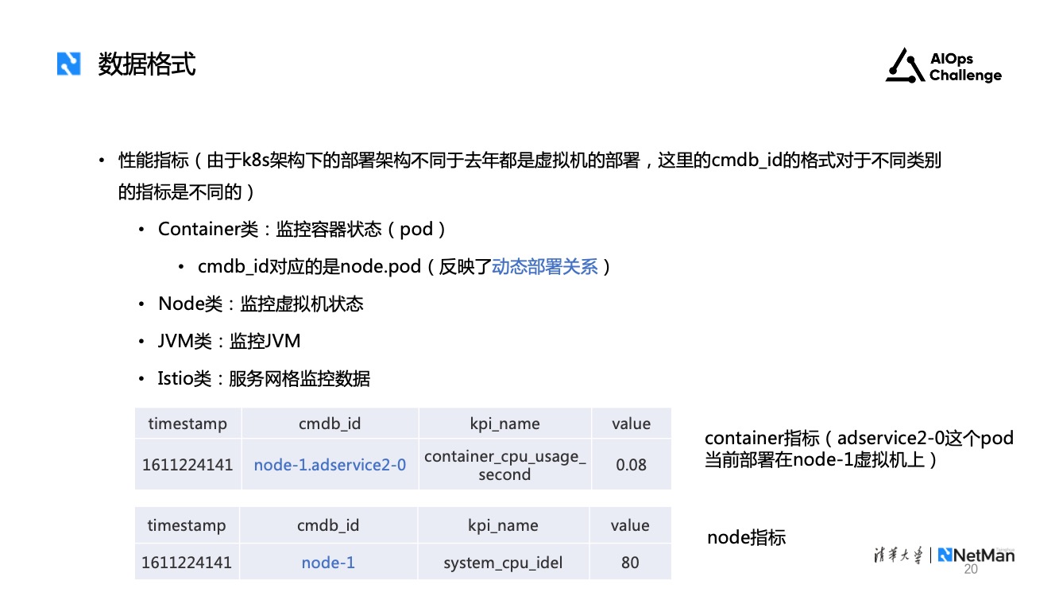Click the kpi_name header in second table

click(503, 525)
